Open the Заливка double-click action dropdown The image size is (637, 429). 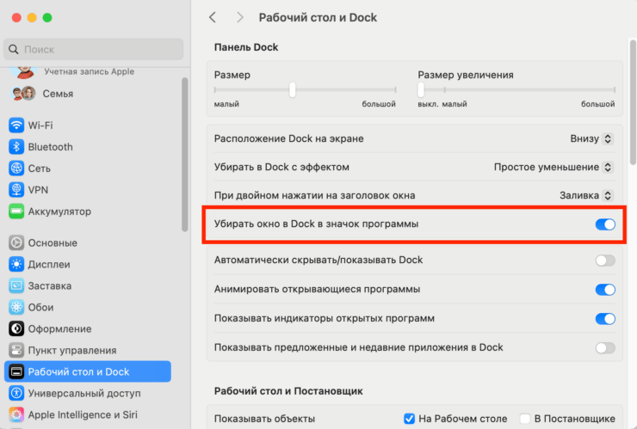click(x=585, y=195)
